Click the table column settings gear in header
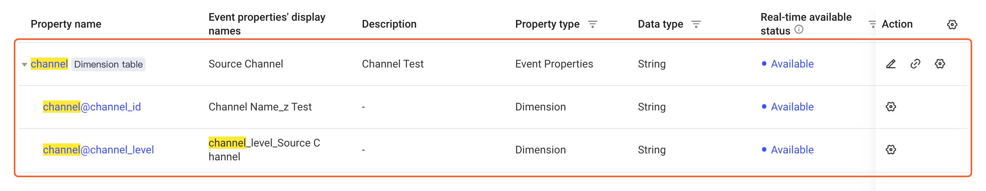This screenshot has width=986, height=191. click(952, 25)
